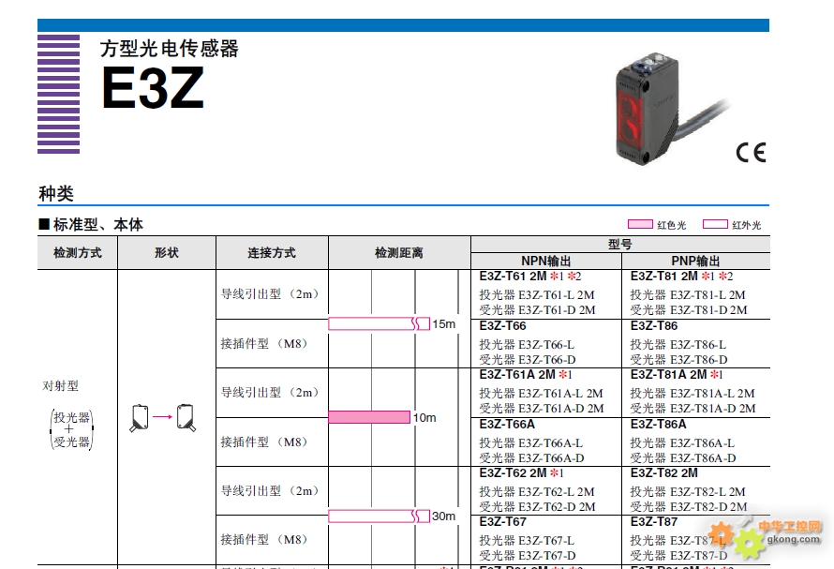834x569 pixels.
Task: Click the CE certification mark
Action: point(751,153)
